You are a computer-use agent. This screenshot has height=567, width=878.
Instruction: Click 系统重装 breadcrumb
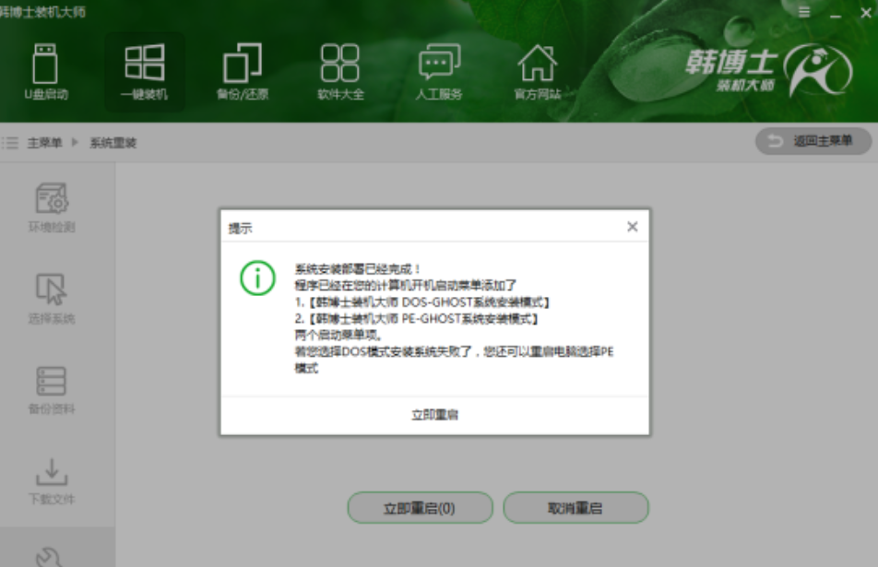click(113, 143)
